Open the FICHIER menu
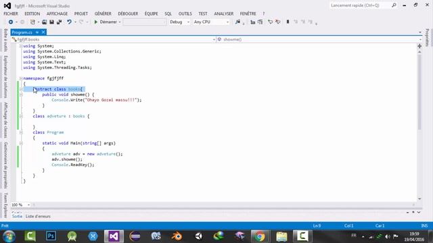433x243 pixels. 11,13
